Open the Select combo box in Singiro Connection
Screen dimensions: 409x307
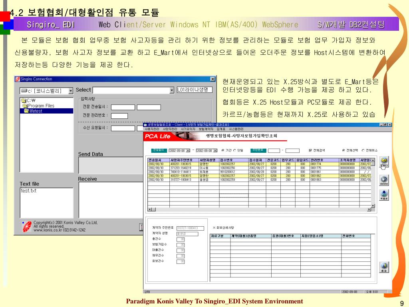click(x=172, y=90)
